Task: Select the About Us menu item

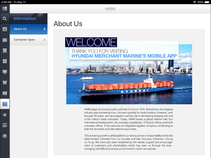Action: pos(28,29)
